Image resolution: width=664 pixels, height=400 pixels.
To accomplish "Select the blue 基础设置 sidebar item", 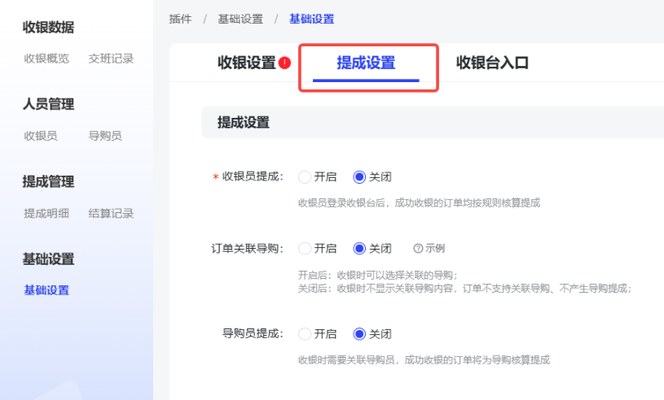I will point(46,290).
